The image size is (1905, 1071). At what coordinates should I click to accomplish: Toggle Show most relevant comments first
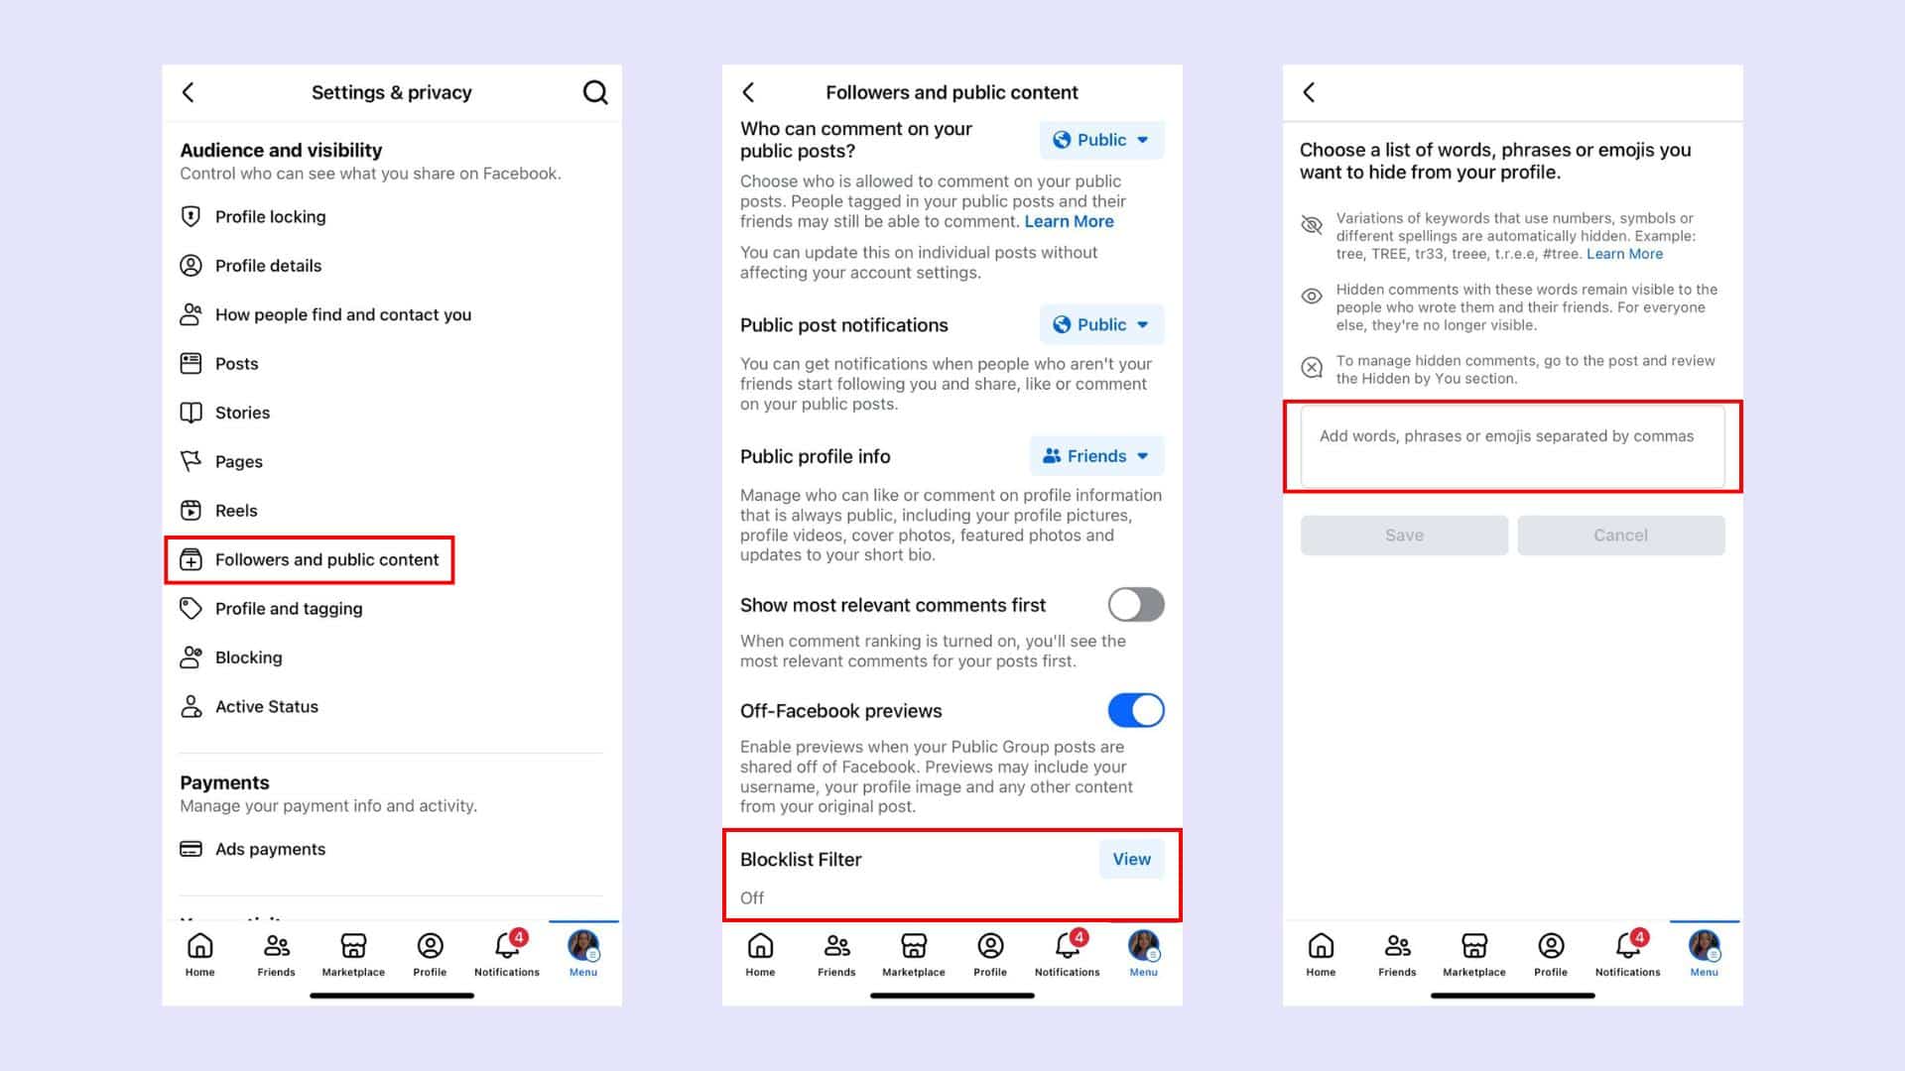[1133, 604]
